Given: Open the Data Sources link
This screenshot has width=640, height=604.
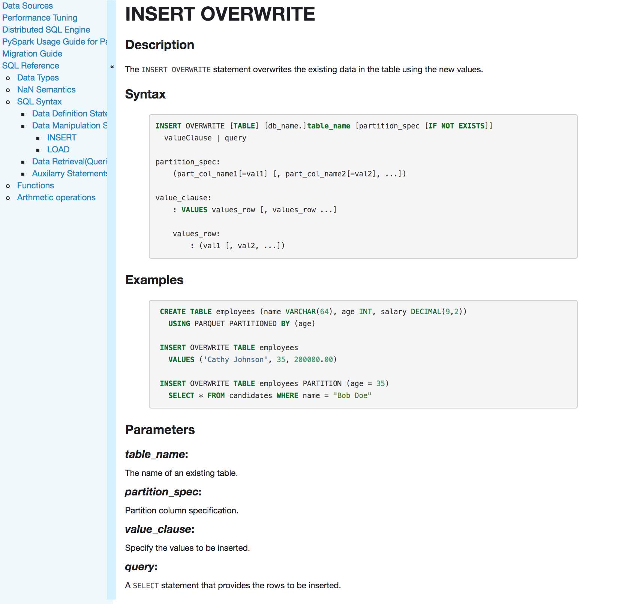Looking at the screenshot, I should click(27, 6).
